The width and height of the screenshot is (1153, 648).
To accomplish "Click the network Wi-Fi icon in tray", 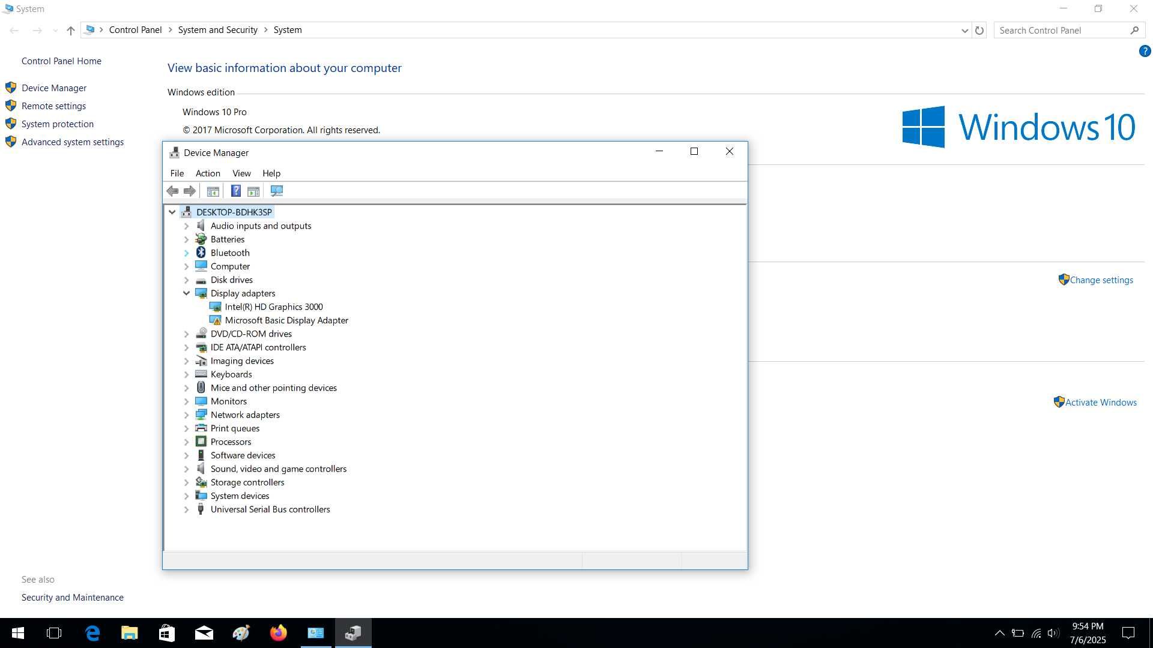I will coord(1036,633).
